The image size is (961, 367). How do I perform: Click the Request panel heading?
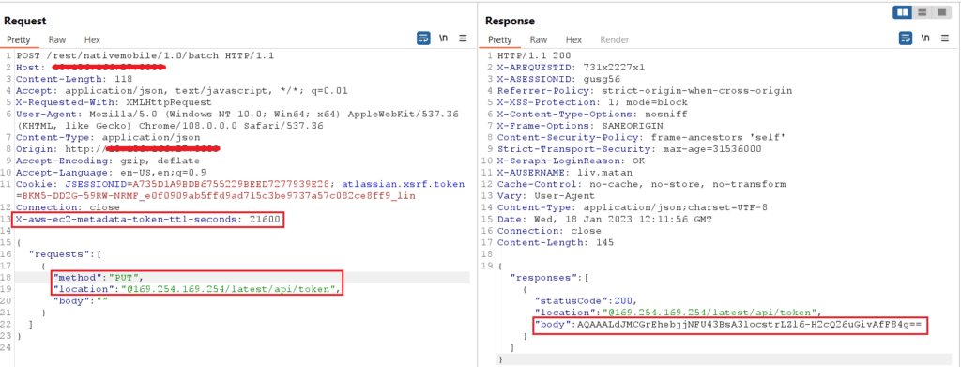pyautogui.click(x=25, y=21)
